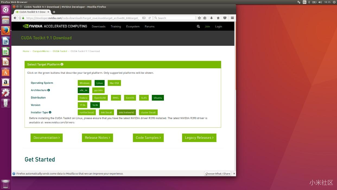Show site information for the page

pyautogui.click(x=20, y=18)
